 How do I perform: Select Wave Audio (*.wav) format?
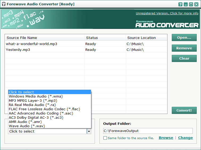[x=49, y=126]
